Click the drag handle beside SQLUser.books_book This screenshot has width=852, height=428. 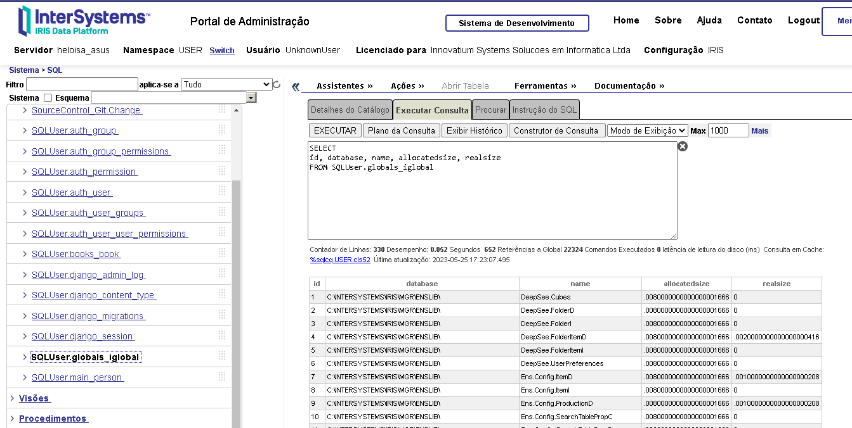(222, 253)
